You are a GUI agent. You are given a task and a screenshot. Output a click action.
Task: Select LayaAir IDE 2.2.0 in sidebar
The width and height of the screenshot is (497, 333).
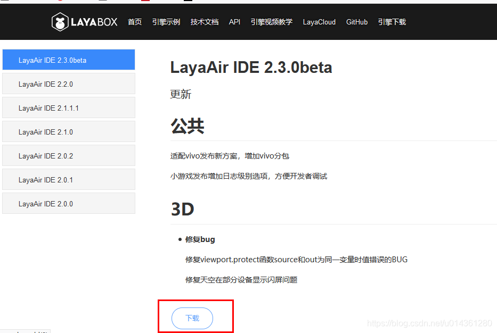tap(68, 84)
